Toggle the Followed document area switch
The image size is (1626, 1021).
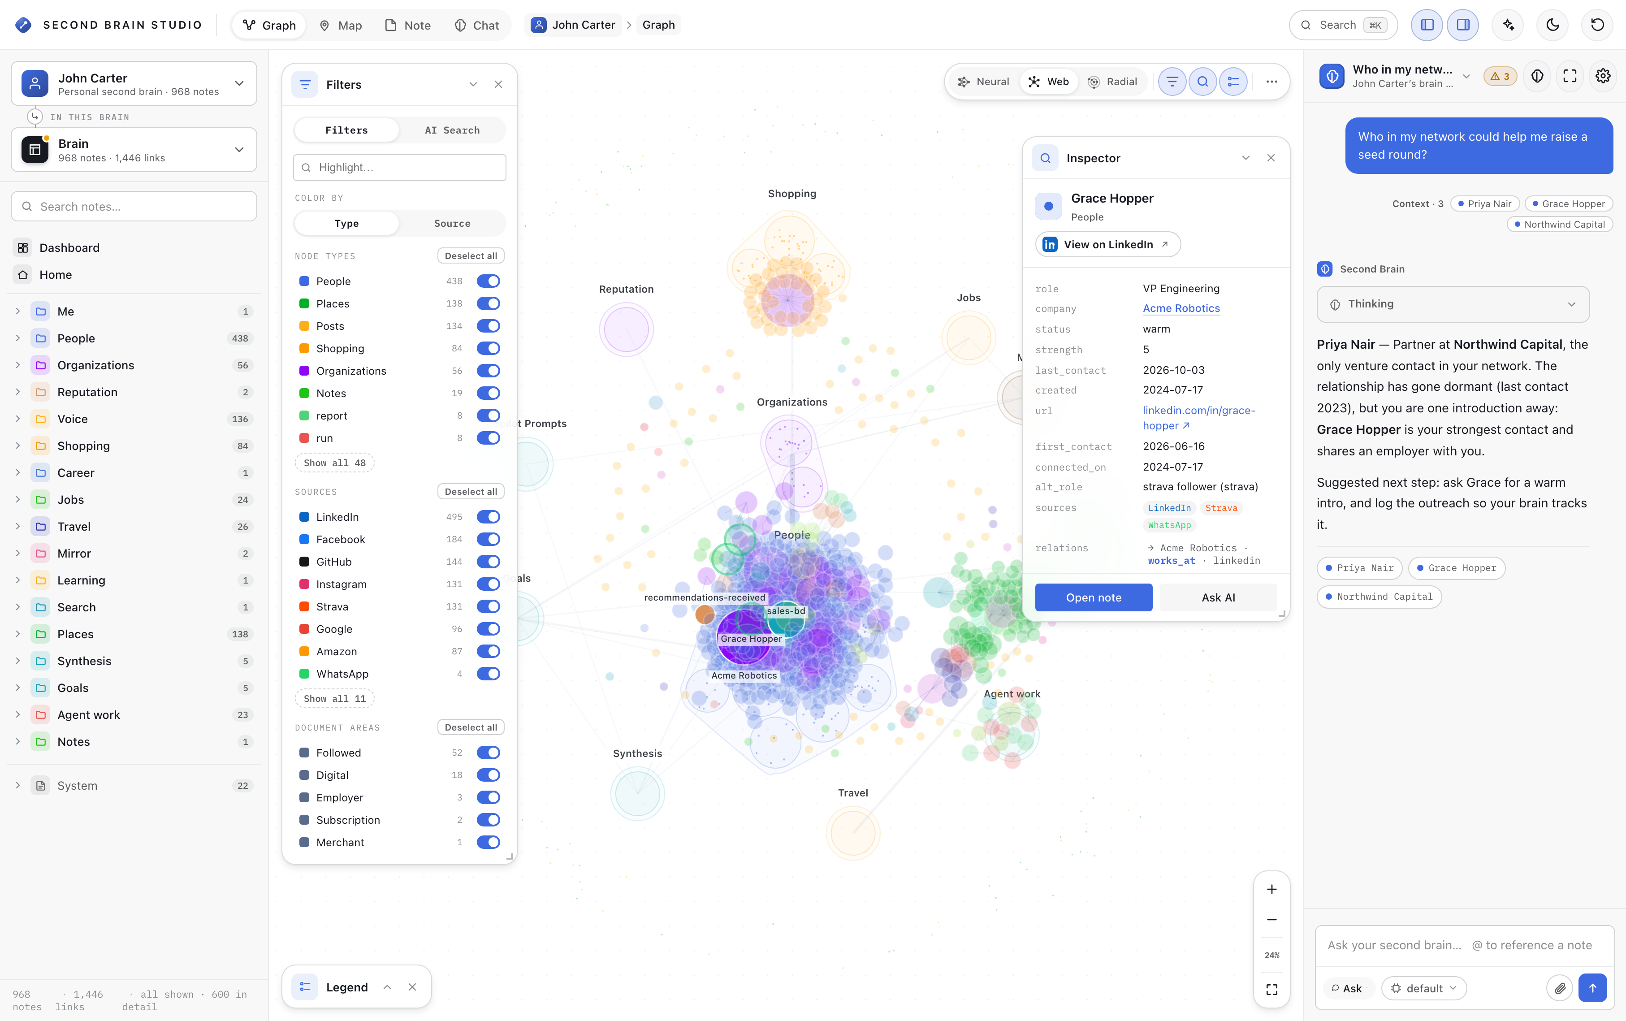(x=488, y=752)
